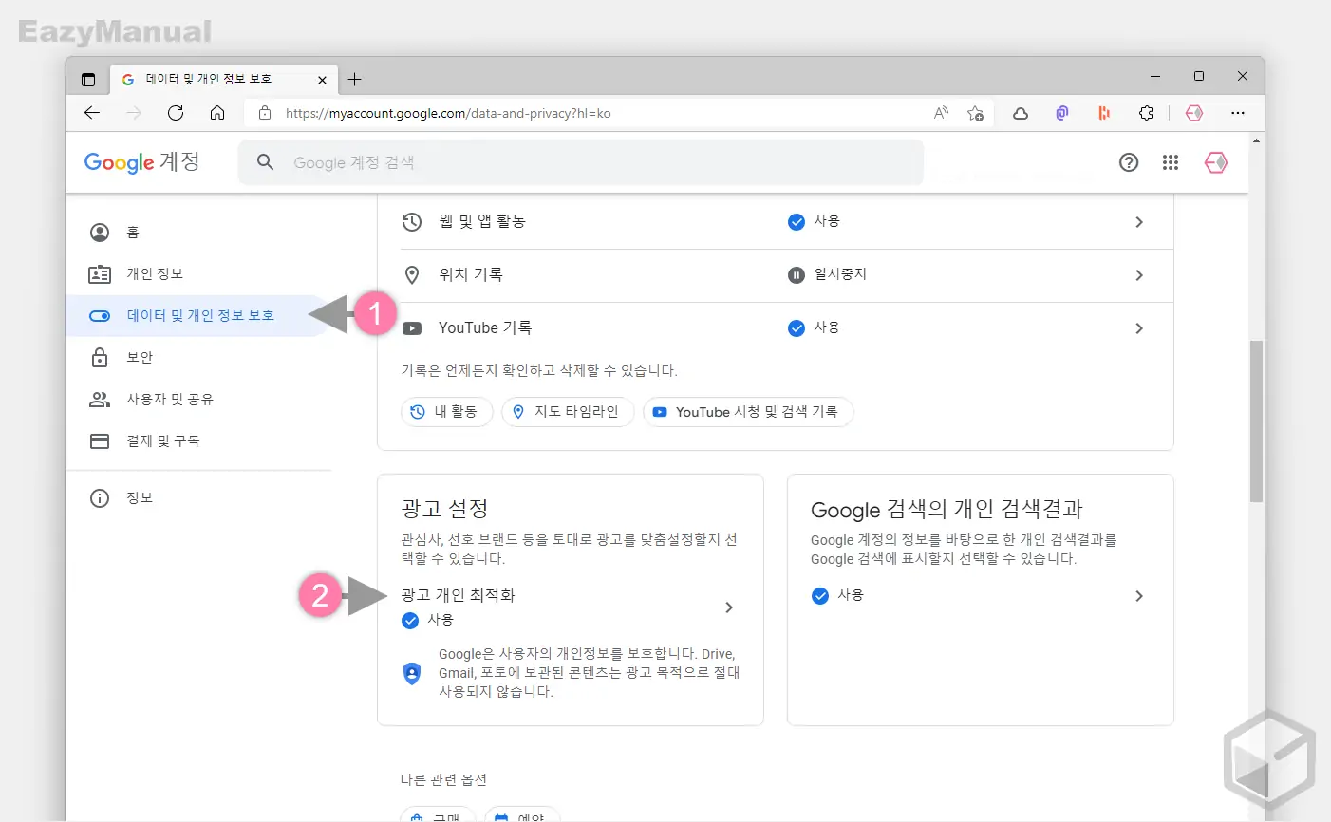This screenshot has height=822, width=1331.
Task: Click the vertical page scrollbar thumb
Action: 1256,420
